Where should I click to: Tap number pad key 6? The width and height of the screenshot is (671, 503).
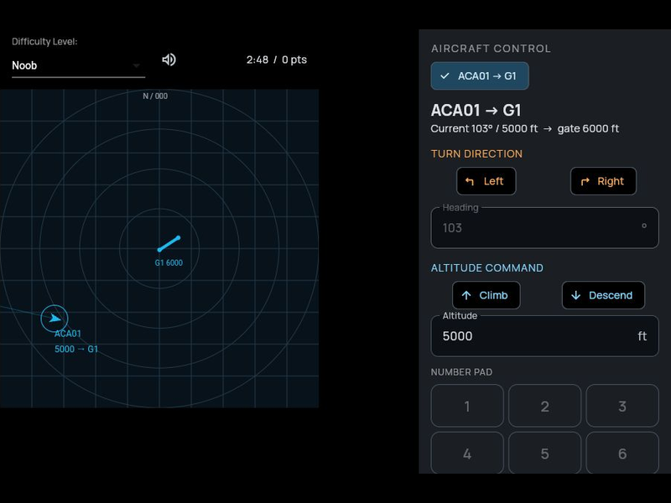(x=622, y=453)
